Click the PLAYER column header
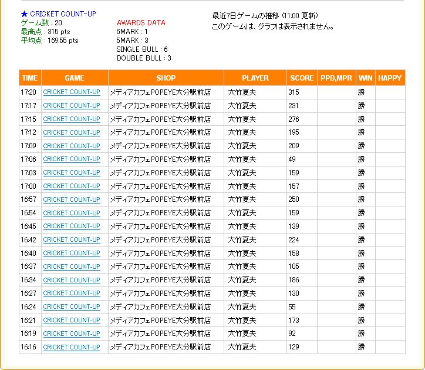The image size is (425, 370). 255,78
